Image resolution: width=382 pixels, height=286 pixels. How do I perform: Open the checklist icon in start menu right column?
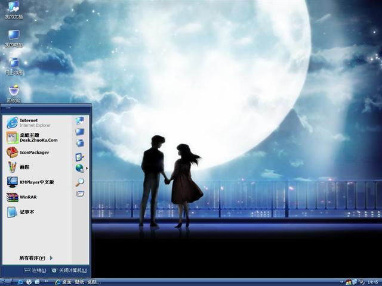click(x=79, y=157)
